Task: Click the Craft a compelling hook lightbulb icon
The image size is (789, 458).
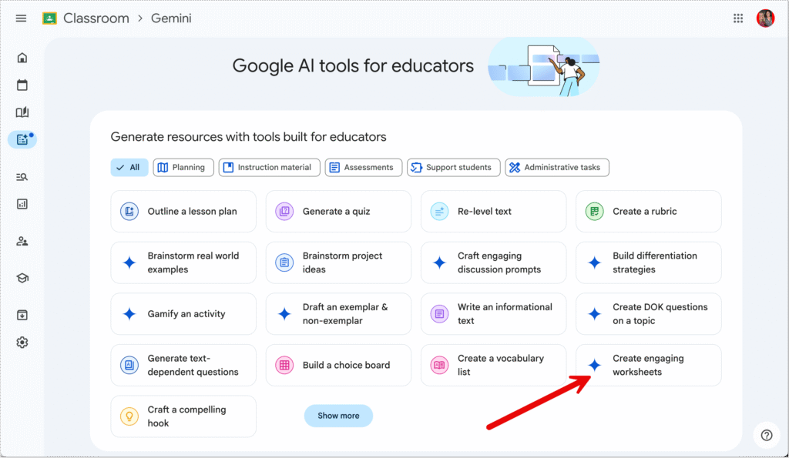Action: 129,416
